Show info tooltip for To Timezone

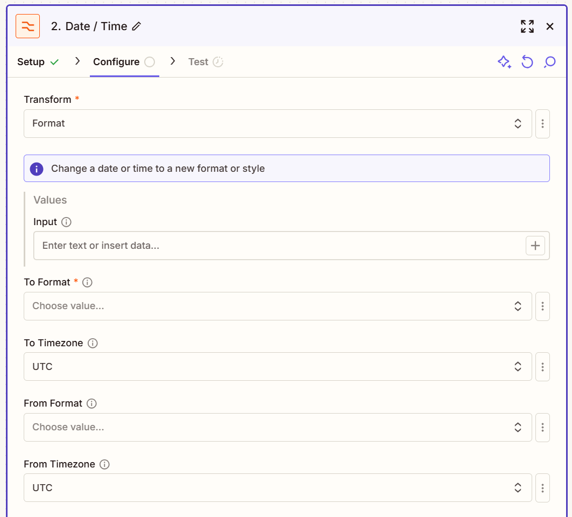(x=93, y=343)
